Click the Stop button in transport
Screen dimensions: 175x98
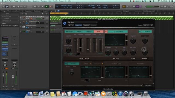click(x=43, y=7)
